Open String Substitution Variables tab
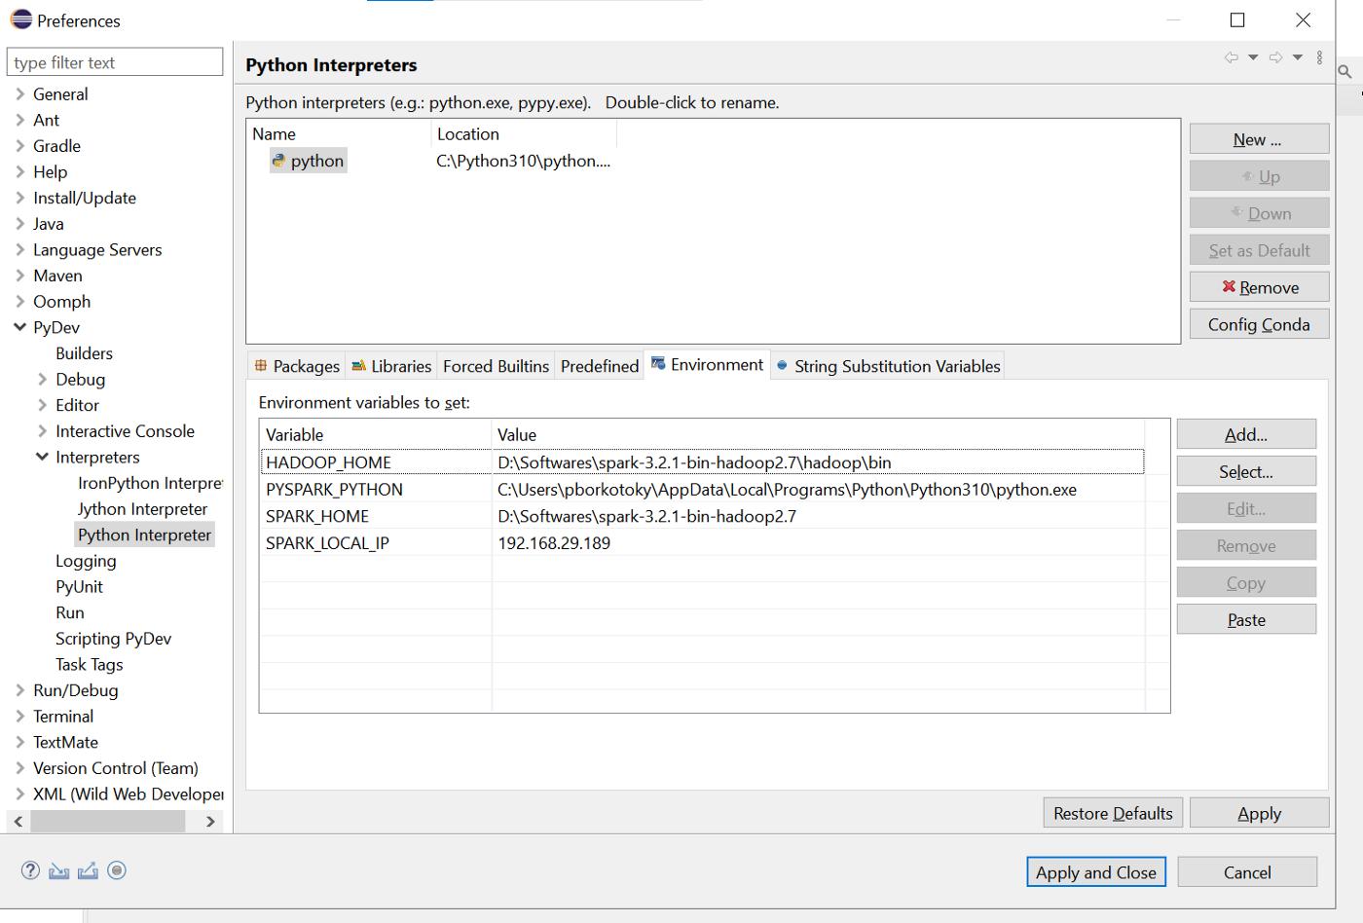The height and width of the screenshot is (923, 1363). [x=888, y=366]
